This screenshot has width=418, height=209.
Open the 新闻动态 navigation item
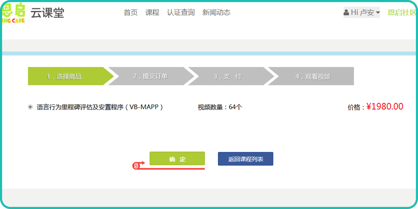pyautogui.click(x=216, y=13)
